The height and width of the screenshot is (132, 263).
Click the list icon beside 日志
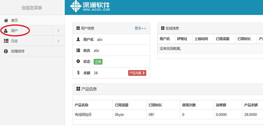tap(6, 41)
